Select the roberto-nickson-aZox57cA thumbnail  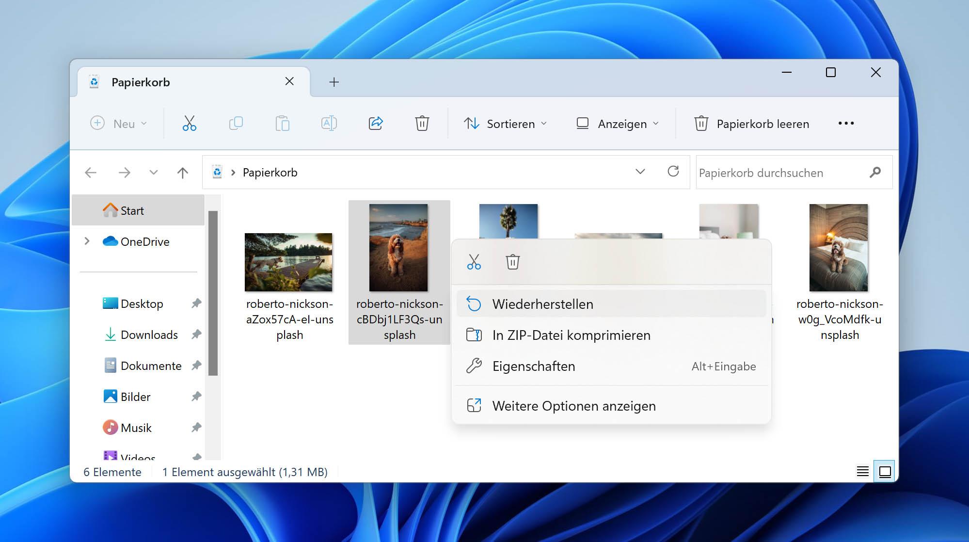pos(288,262)
